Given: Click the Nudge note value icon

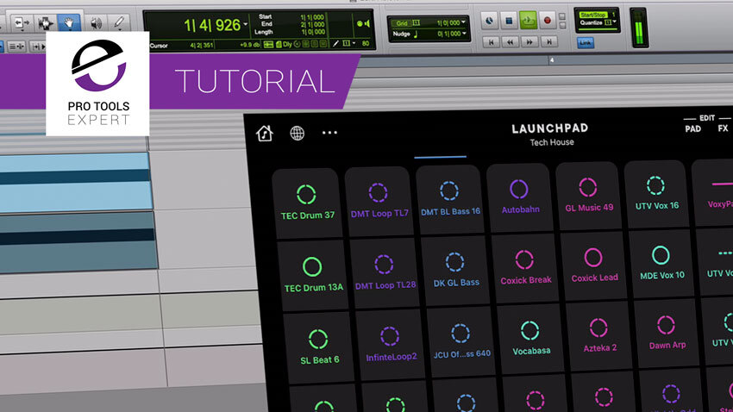Looking at the screenshot, I should [x=416, y=34].
